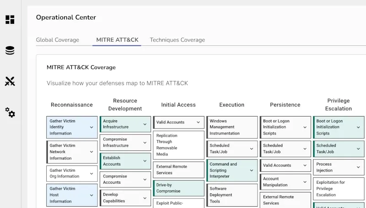Expand Persistence Valid Accounts chevron
Screen dimensions: 366x208
pyautogui.click(x=305, y=165)
